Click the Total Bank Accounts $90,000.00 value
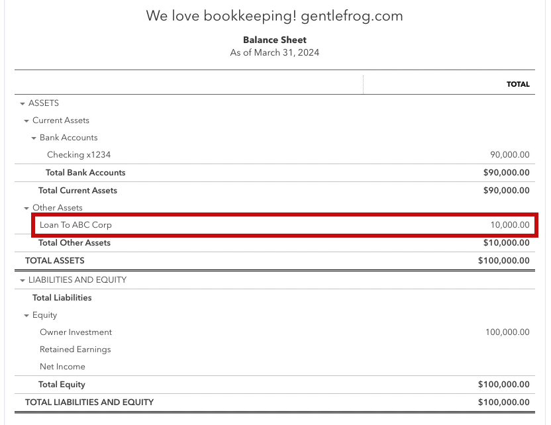 (507, 173)
